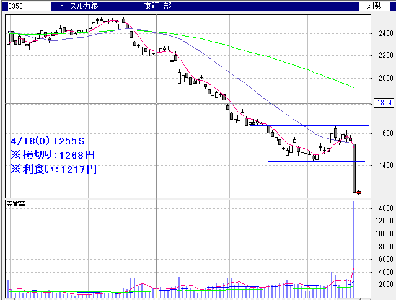Click the large black final candlestick
This screenshot has width=396, height=300.
click(x=354, y=169)
